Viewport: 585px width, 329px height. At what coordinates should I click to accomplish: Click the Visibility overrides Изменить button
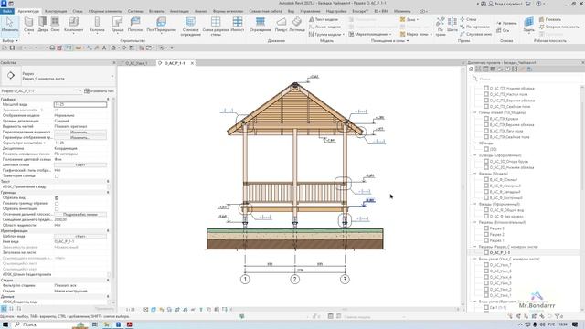(x=80, y=132)
